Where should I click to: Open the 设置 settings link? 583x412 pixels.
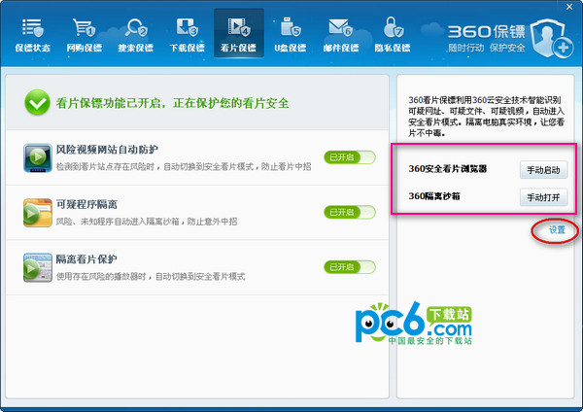tap(557, 230)
